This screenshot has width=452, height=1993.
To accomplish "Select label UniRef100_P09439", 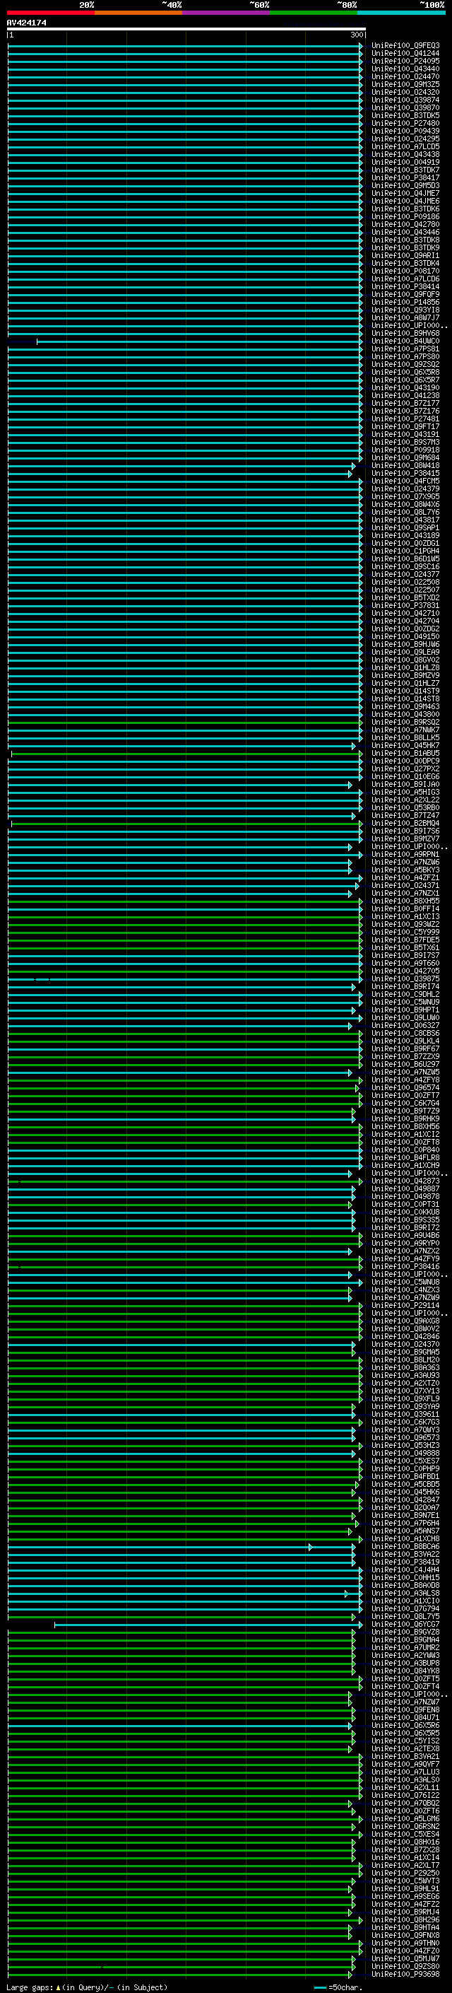I will tap(405, 131).
